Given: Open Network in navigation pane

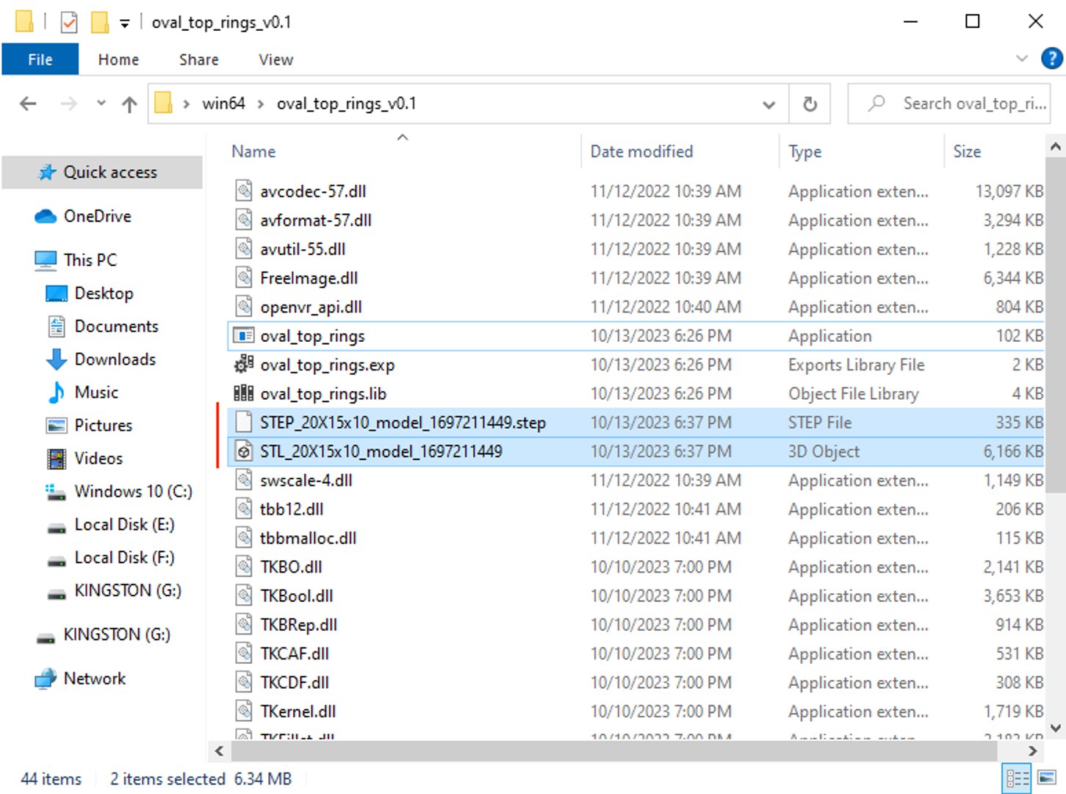Looking at the screenshot, I should pos(80,679).
